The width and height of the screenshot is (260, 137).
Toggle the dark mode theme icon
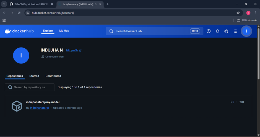pos(226,31)
